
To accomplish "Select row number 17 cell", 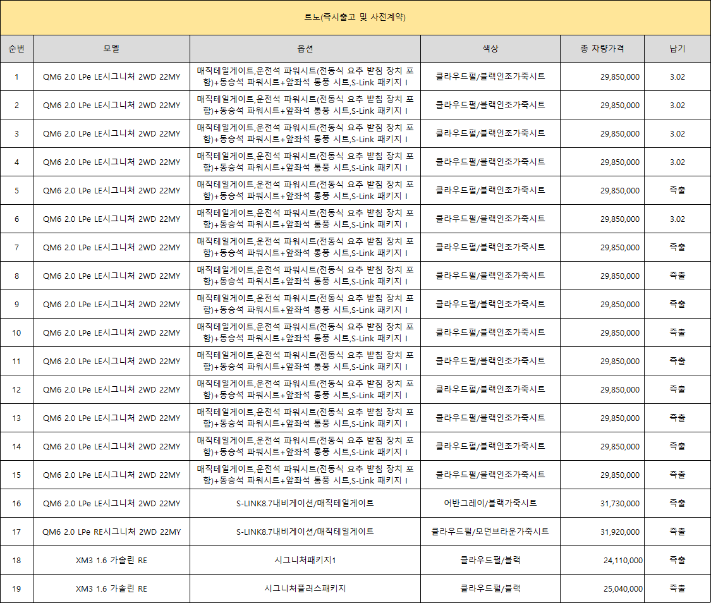I will click(17, 532).
